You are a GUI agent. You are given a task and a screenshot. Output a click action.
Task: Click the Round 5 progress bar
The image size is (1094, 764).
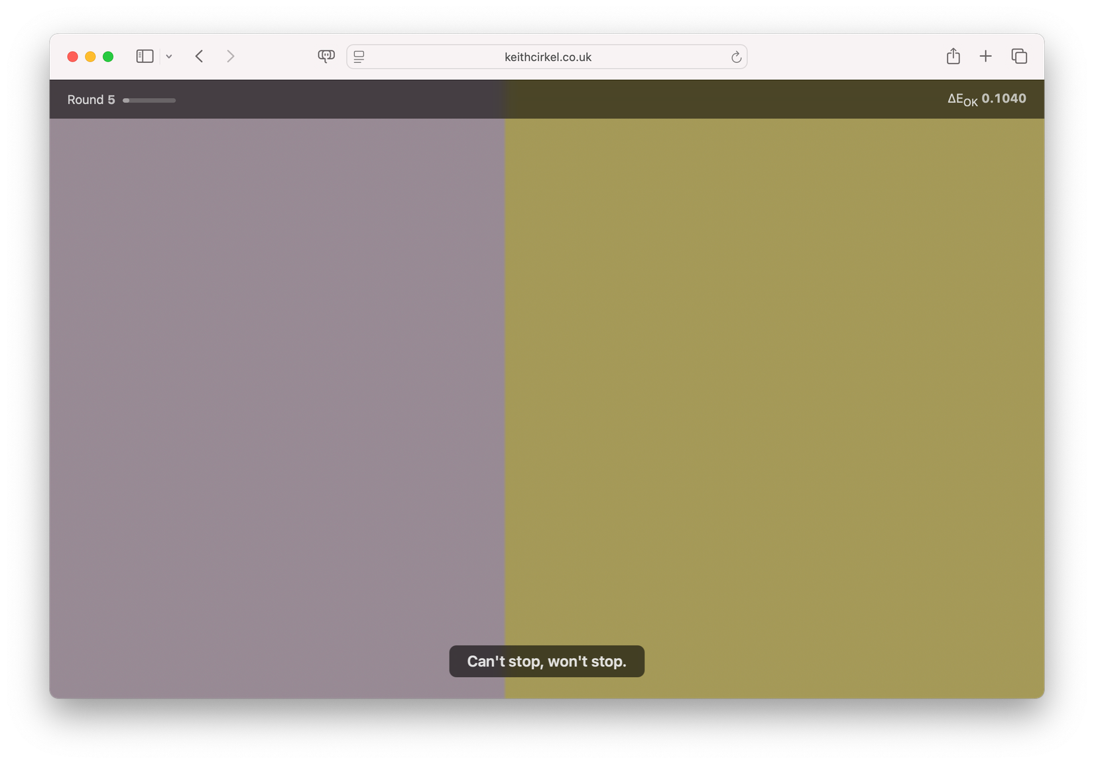(149, 100)
